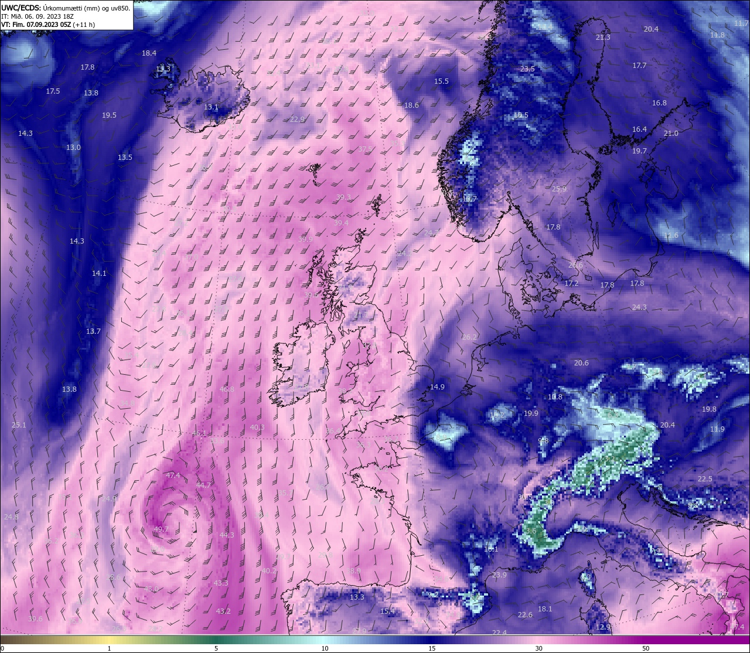Click the 19.5 map value
The image size is (750, 653).
pyautogui.click(x=109, y=115)
